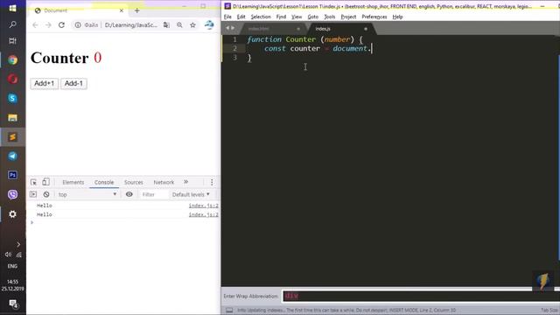Click the Chrome address bar URL

131,25
